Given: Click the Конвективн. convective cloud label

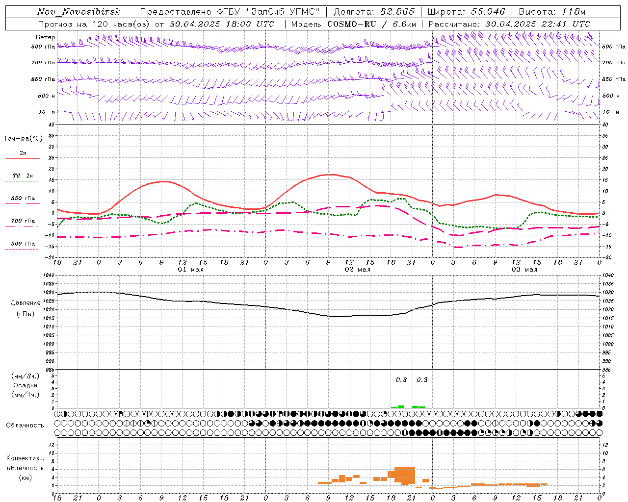Looking at the screenshot, I should coord(25,458).
